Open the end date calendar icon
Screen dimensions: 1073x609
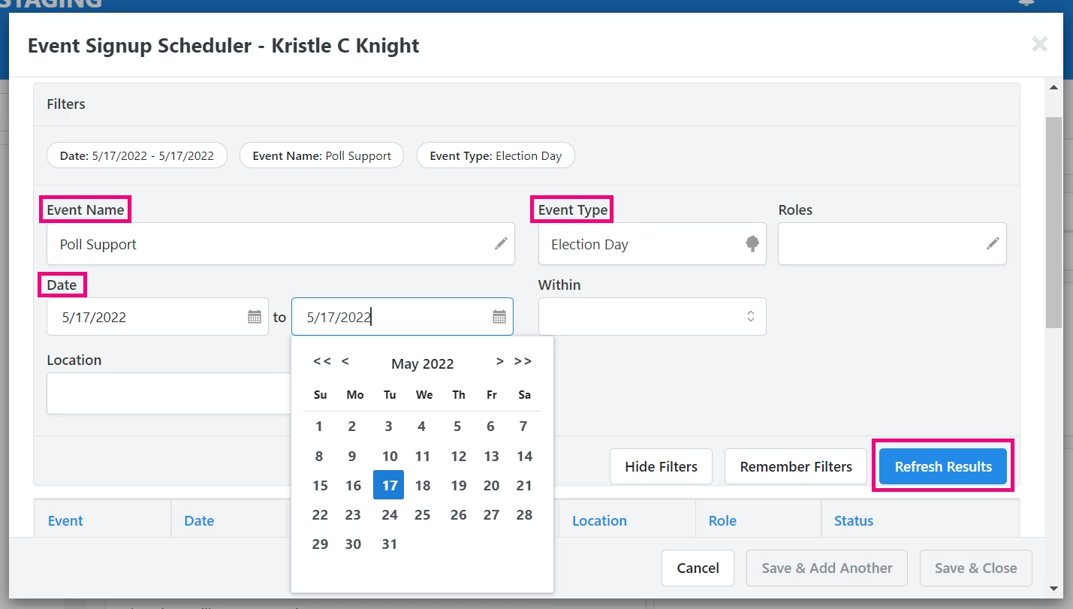tap(499, 317)
